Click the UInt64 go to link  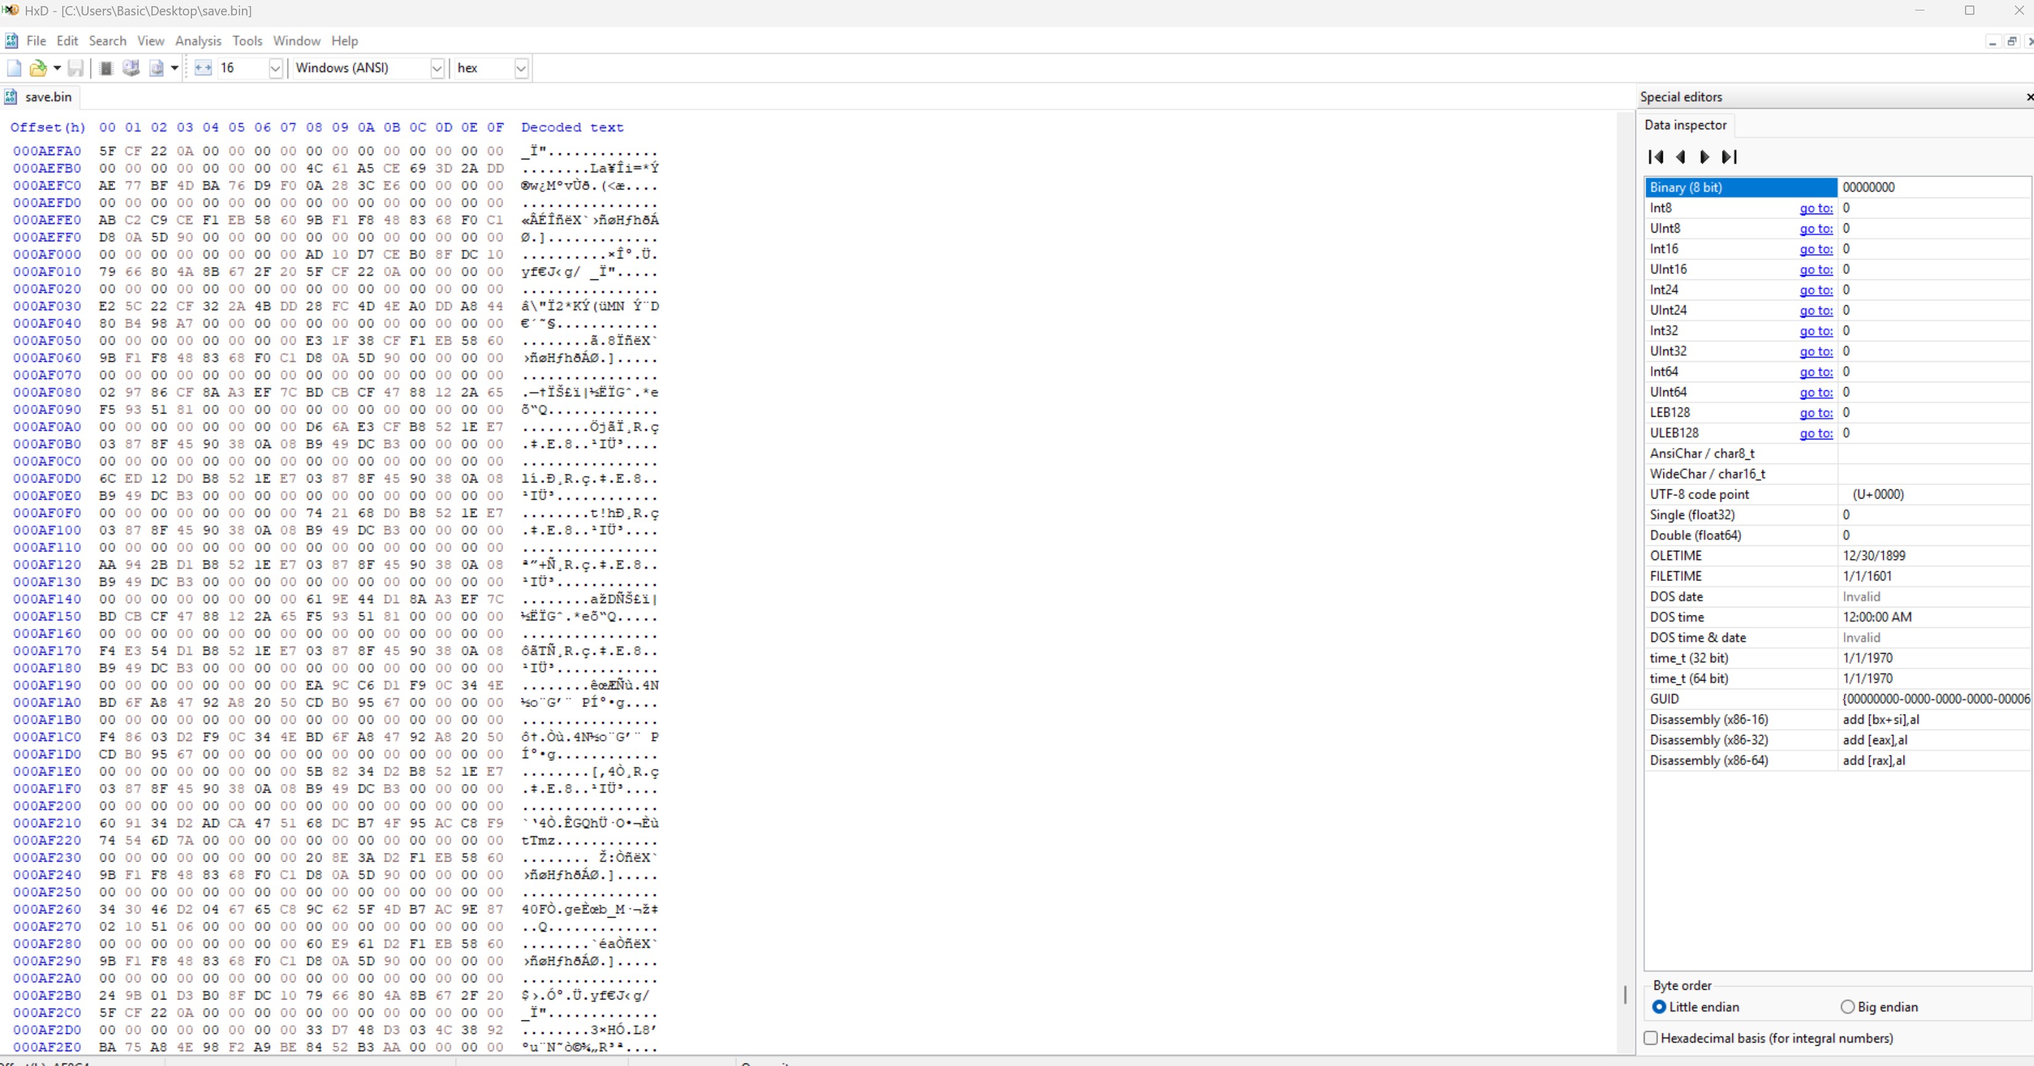[x=1816, y=393]
